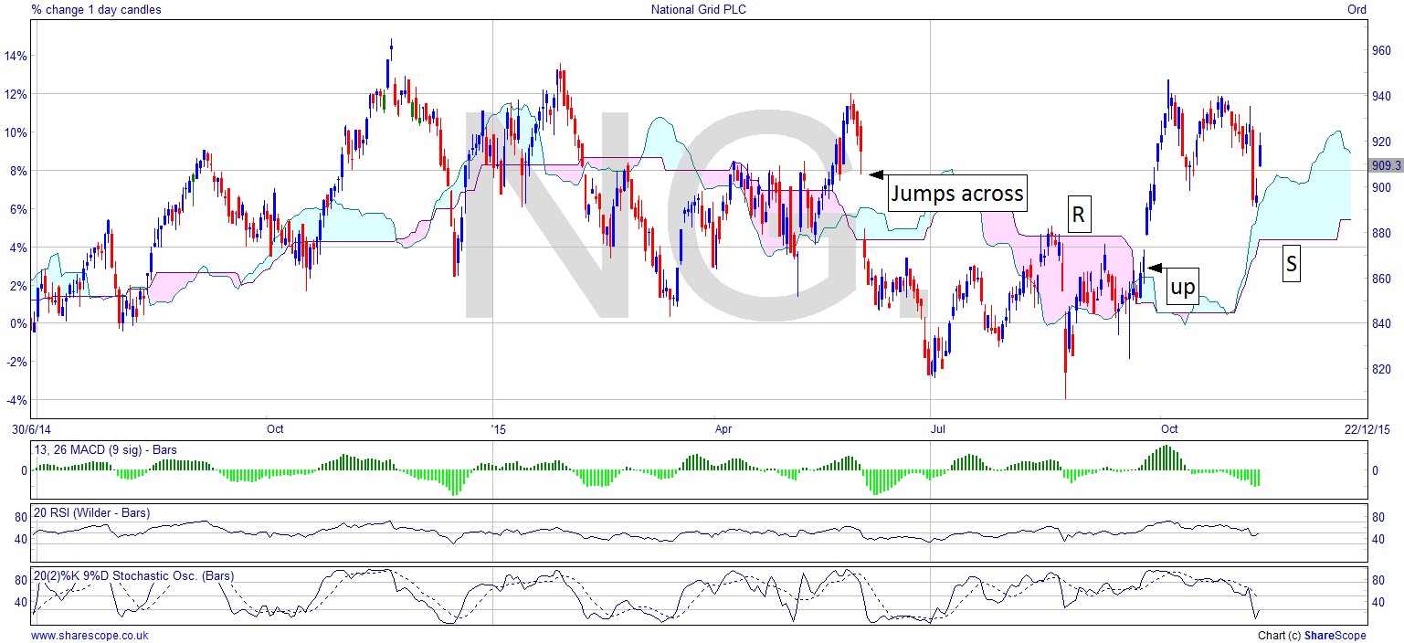Select the 'R' resistance label box

pyautogui.click(x=1078, y=216)
